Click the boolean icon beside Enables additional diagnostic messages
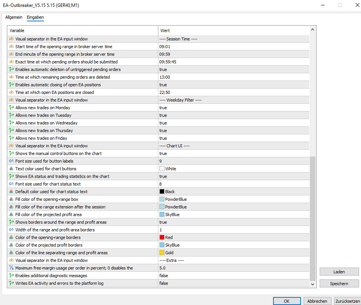Image resolution: width=361 pixels, height=305 pixels. point(11,275)
